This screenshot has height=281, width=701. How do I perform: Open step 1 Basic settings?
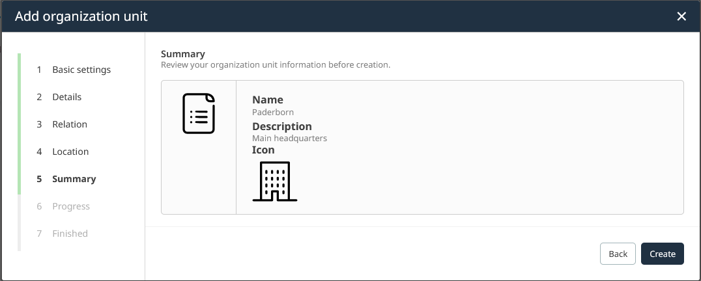coord(74,70)
